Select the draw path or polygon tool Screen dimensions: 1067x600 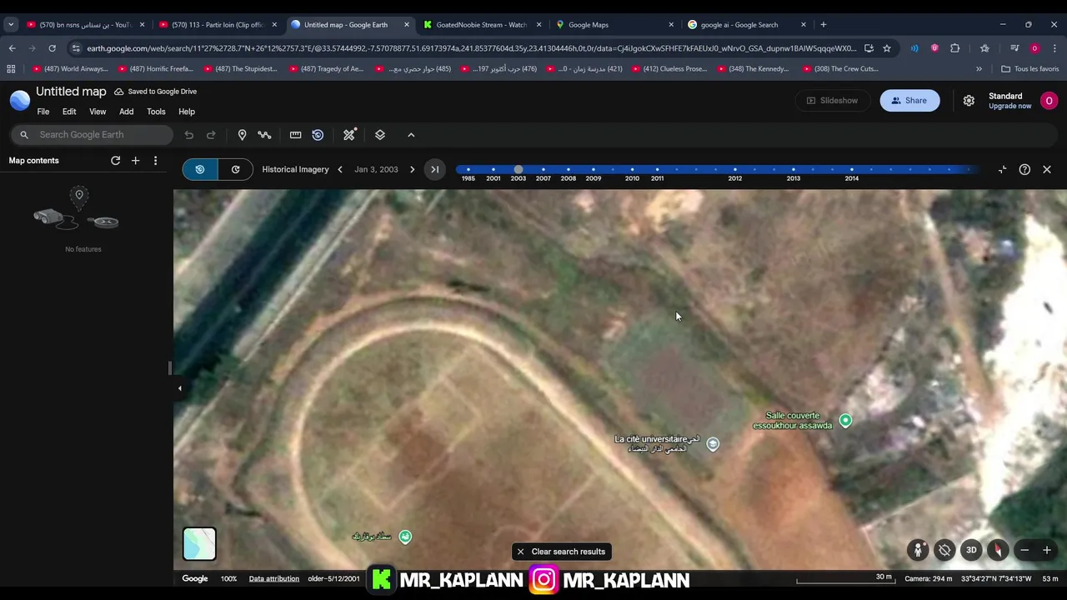pyautogui.click(x=264, y=135)
